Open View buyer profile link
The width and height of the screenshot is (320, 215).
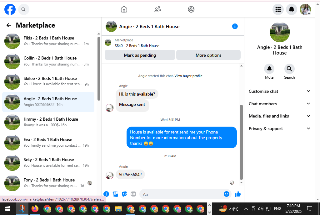coord(188,76)
